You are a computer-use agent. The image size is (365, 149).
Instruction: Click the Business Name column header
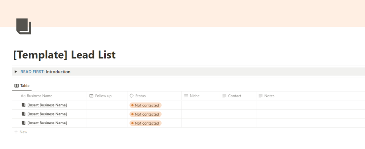coord(39,96)
